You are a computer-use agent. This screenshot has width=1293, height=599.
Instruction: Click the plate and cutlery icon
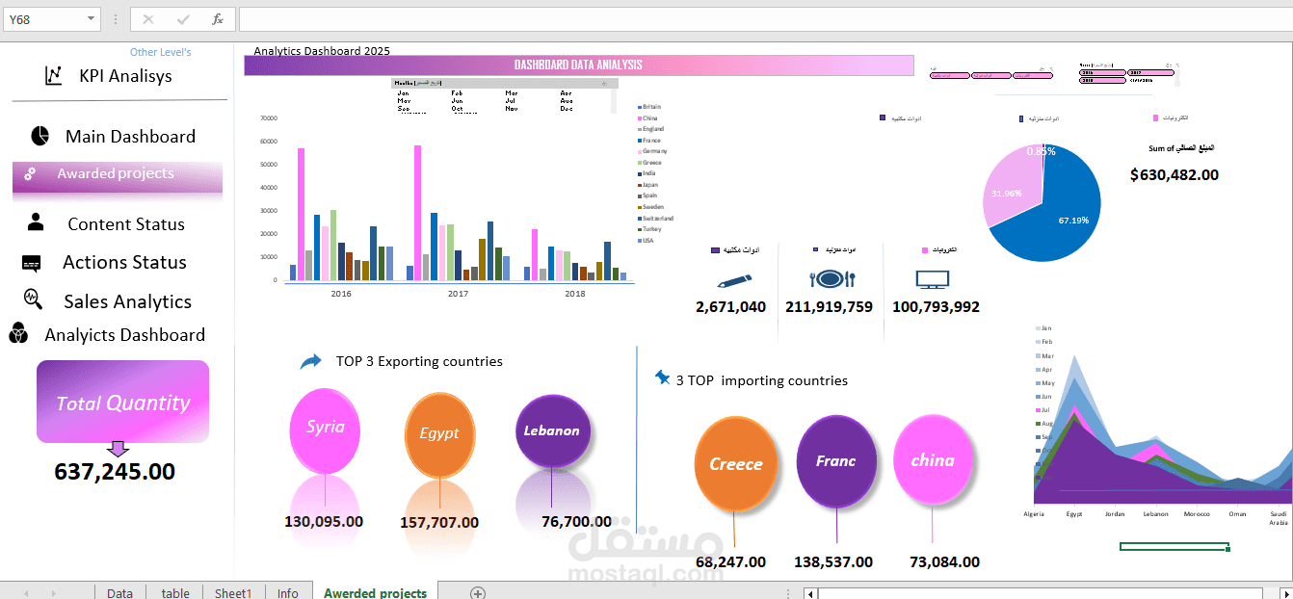pyautogui.click(x=832, y=279)
